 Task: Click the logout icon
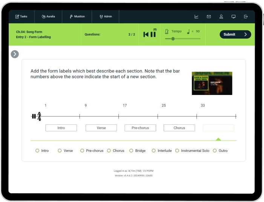tap(246, 17)
